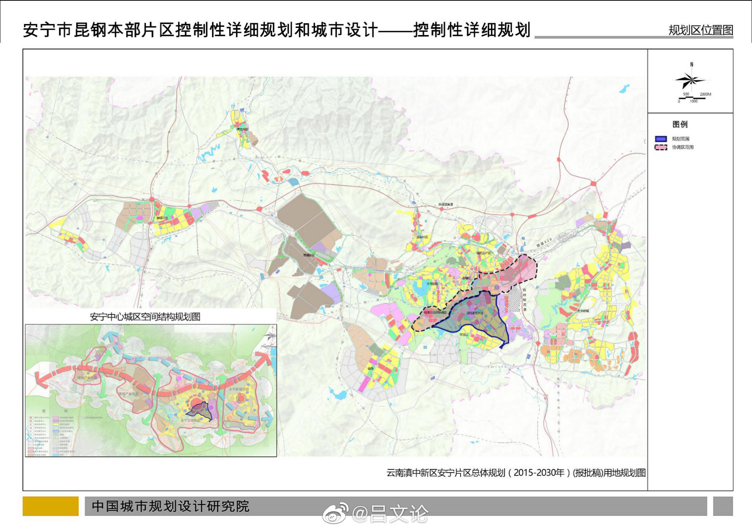
Task: Click the 昆钢本部片区 label in blue area
Action: pos(475,313)
